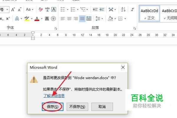Click the first line indent ruler marker

click(33, 33)
